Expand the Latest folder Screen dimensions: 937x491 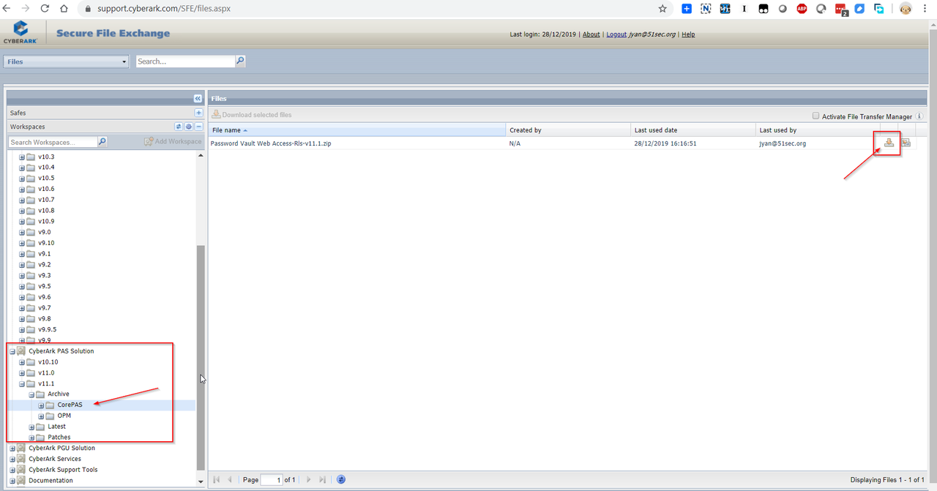31,427
